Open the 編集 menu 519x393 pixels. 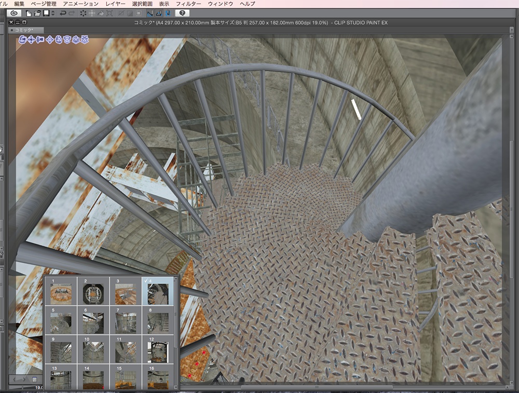coord(19,4)
